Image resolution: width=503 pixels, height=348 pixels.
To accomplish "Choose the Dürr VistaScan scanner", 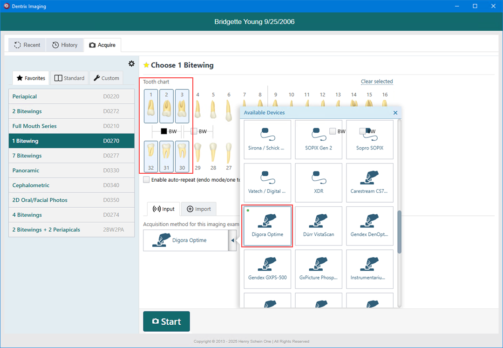I will 318,226.
